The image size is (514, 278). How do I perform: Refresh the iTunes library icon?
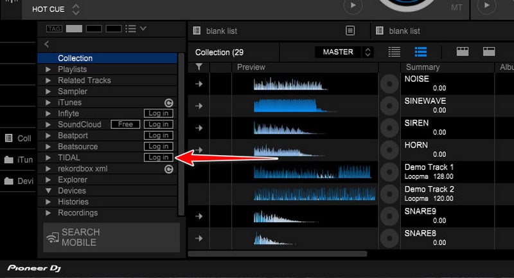tap(168, 103)
